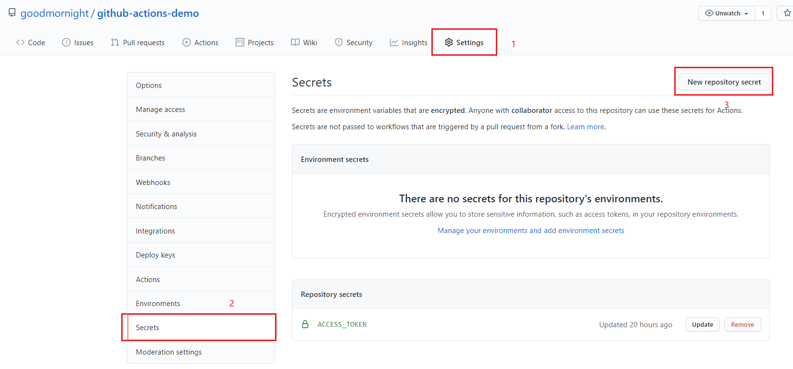Viewport: 793px width, 369px height.
Task: Click the watchers count 1 badge
Action: point(763,13)
